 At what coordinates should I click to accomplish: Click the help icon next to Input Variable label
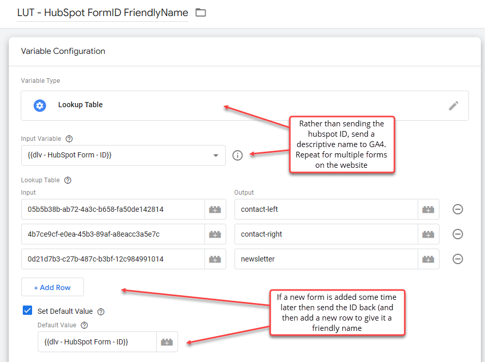(69, 139)
